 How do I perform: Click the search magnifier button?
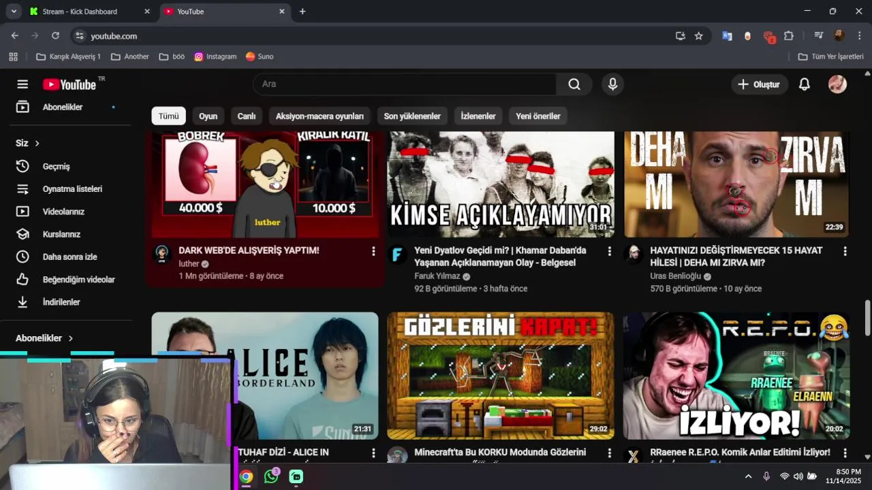click(x=574, y=84)
